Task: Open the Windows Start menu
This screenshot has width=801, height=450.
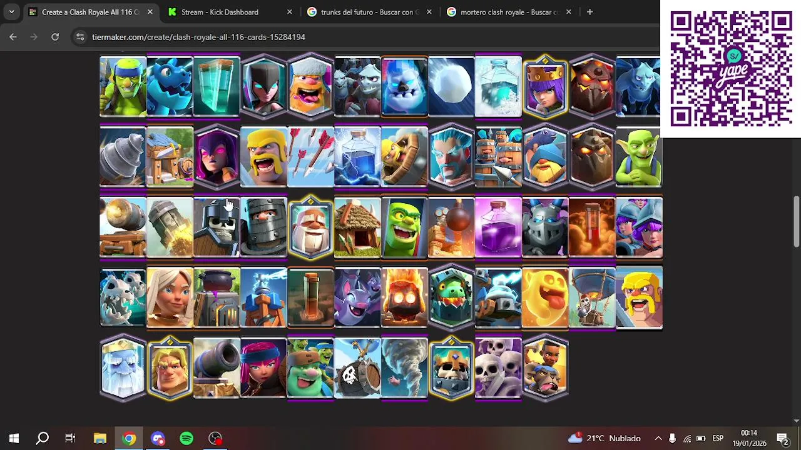Action: (14, 438)
